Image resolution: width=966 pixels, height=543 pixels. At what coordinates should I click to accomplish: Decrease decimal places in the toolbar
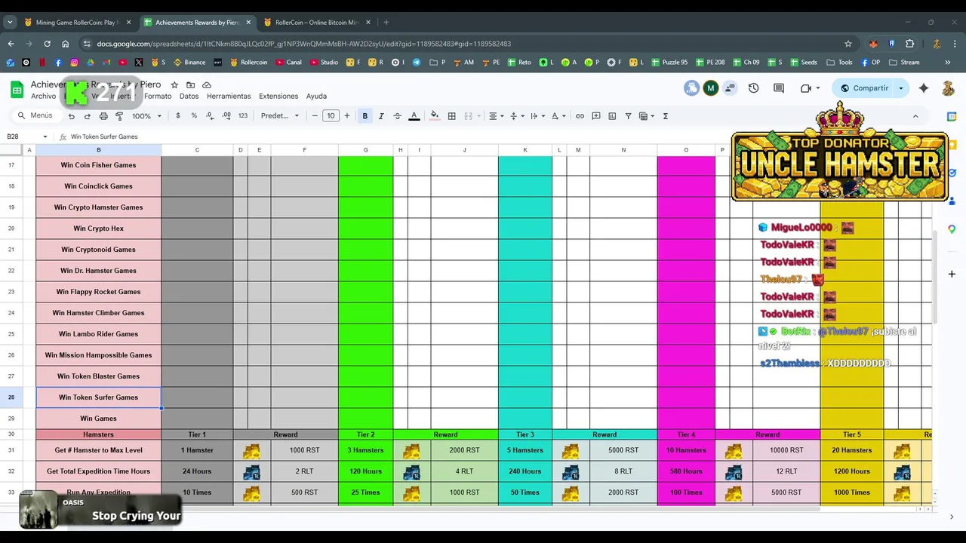tap(209, 116)
